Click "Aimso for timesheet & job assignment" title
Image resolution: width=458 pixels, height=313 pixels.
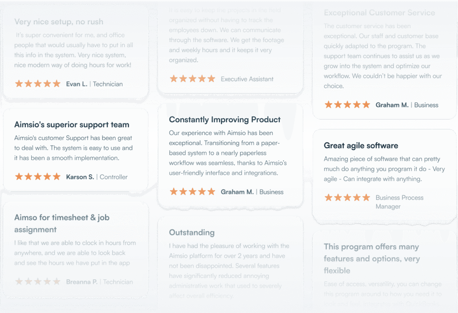pyautogui.click(x=62, y=223)
